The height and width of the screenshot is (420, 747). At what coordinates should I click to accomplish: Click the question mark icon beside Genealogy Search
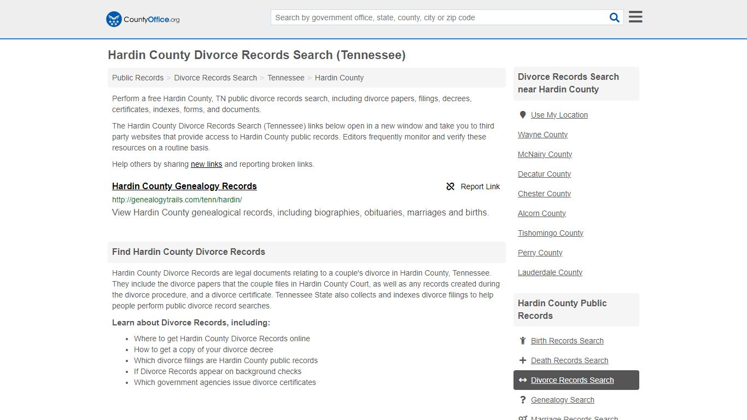coord(523,400)
